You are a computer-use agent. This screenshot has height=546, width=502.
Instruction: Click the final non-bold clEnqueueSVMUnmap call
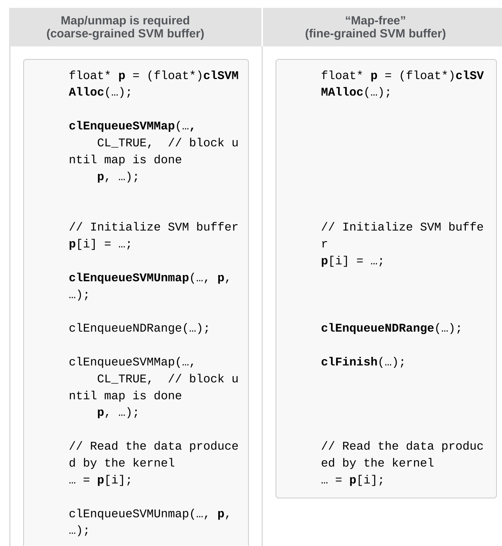click(x=129, y=514)
